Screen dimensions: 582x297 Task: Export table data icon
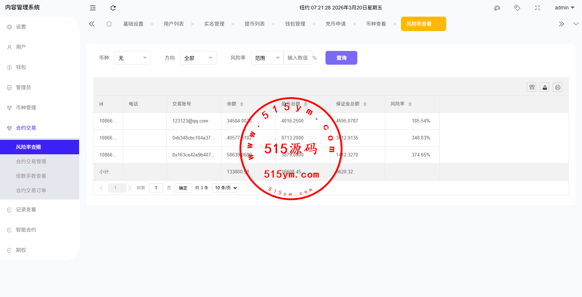(544, 87)
